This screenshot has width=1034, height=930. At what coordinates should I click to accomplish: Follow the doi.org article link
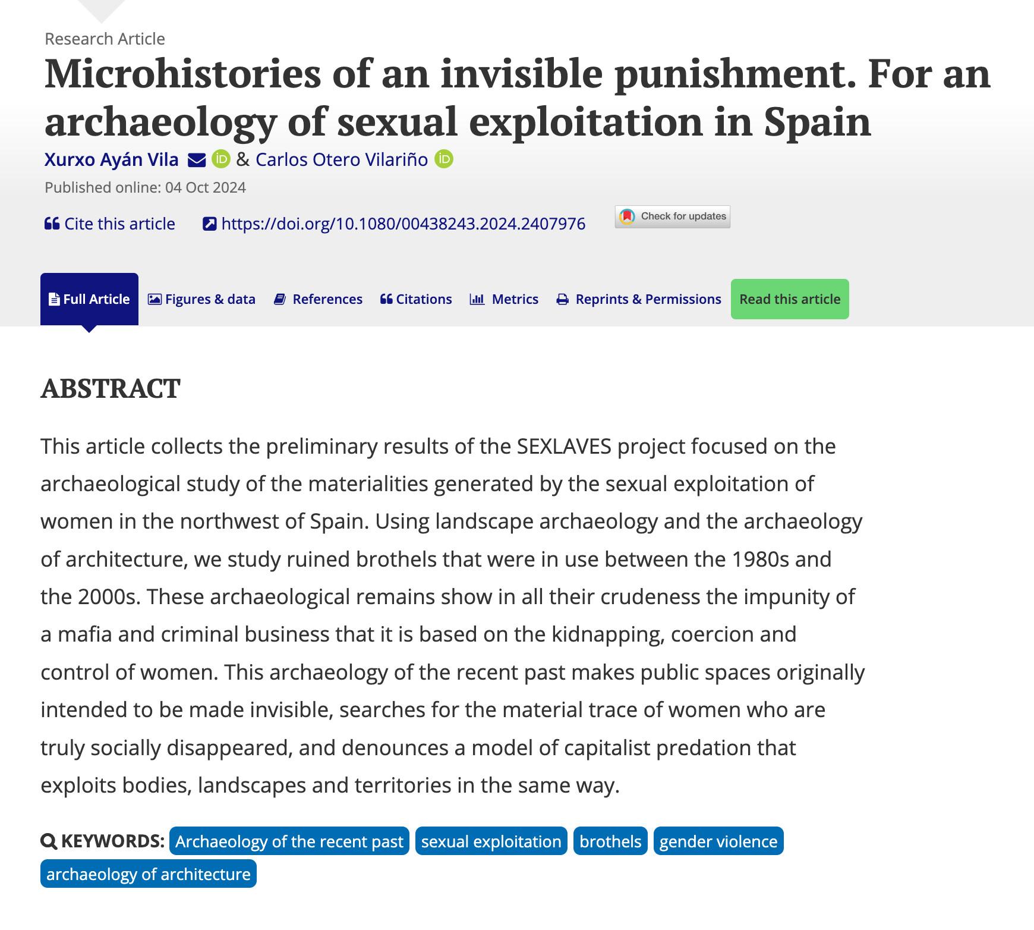coord(403,224)
